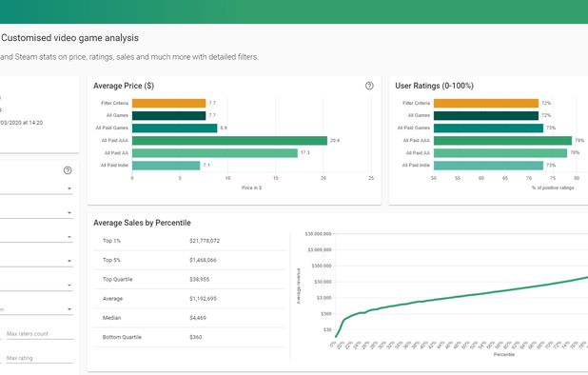The height and width of the screenshot is (375, 588).
Task: Click the All Paid AA price bar
Action: pyautogui.click(x=214, y=153)
